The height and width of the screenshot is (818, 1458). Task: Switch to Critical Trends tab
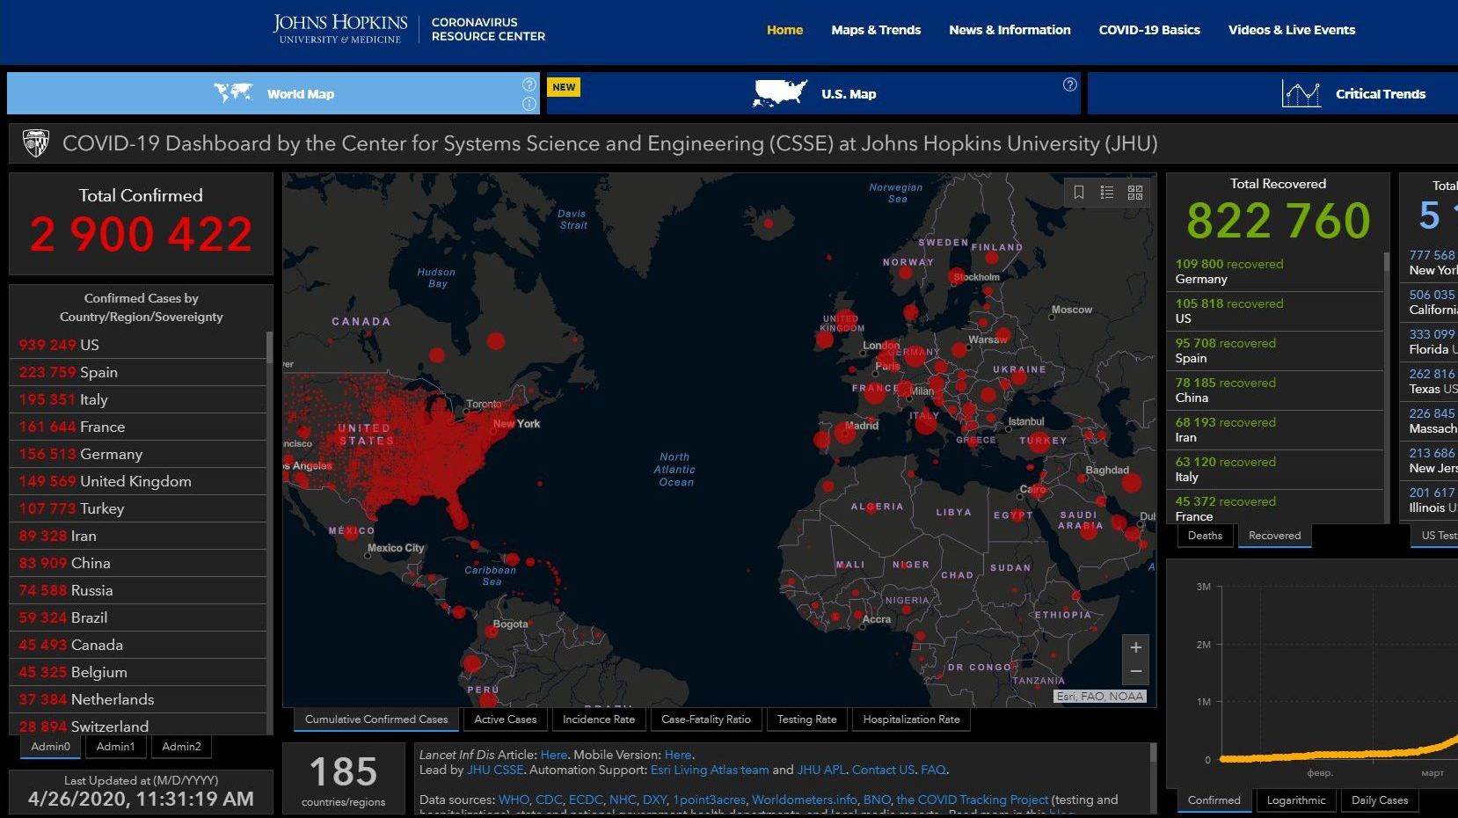(x=1272, y=93)
